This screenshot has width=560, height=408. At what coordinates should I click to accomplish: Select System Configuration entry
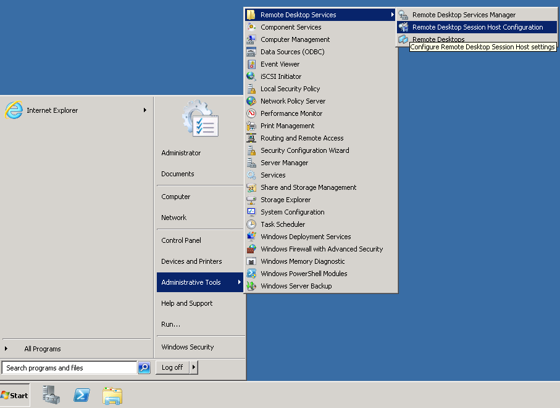pyautogui.click(x=320, y=212)
